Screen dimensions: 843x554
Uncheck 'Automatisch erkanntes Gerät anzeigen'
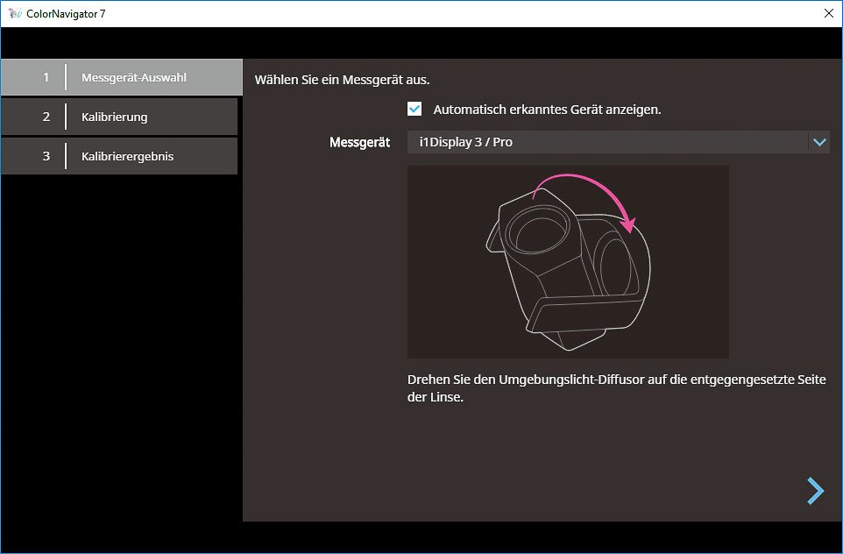[x=414, y=110]
